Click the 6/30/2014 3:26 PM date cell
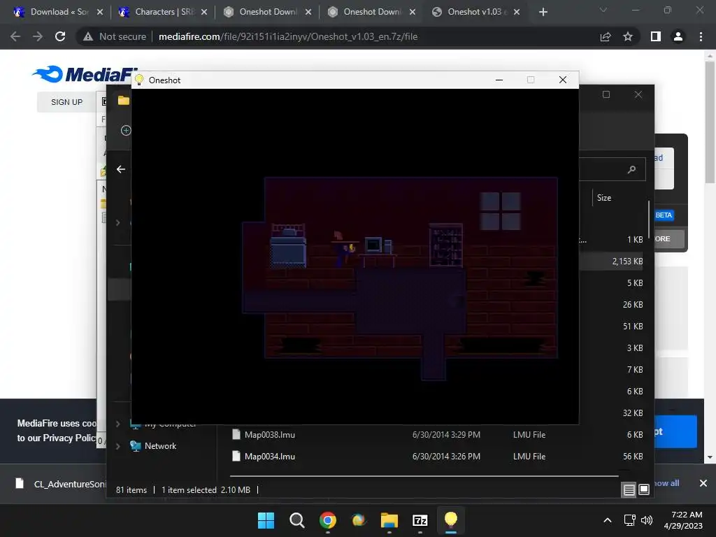 click(446, 456)
